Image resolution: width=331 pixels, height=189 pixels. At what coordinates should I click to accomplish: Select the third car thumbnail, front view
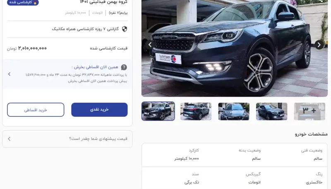(x=234, y=111)
